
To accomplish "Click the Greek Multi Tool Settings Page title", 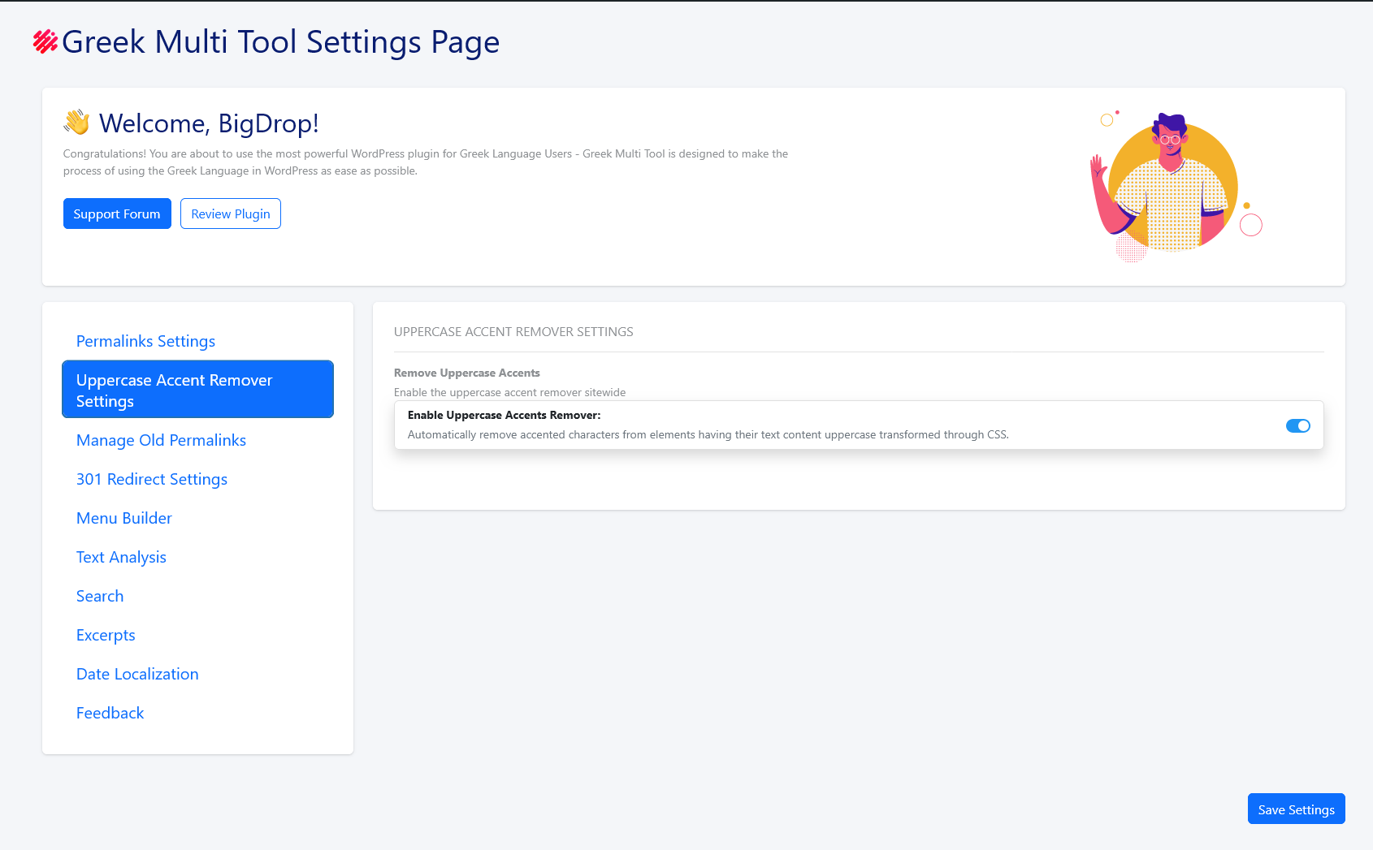I will point(280,42).
